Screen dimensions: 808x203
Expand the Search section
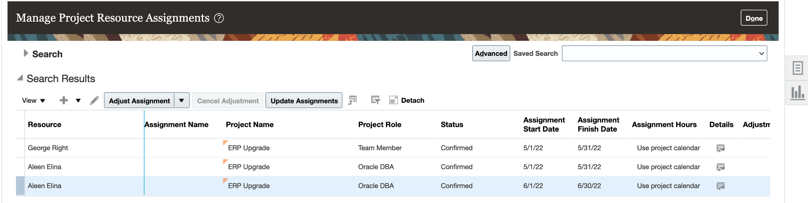coord(26,53)
